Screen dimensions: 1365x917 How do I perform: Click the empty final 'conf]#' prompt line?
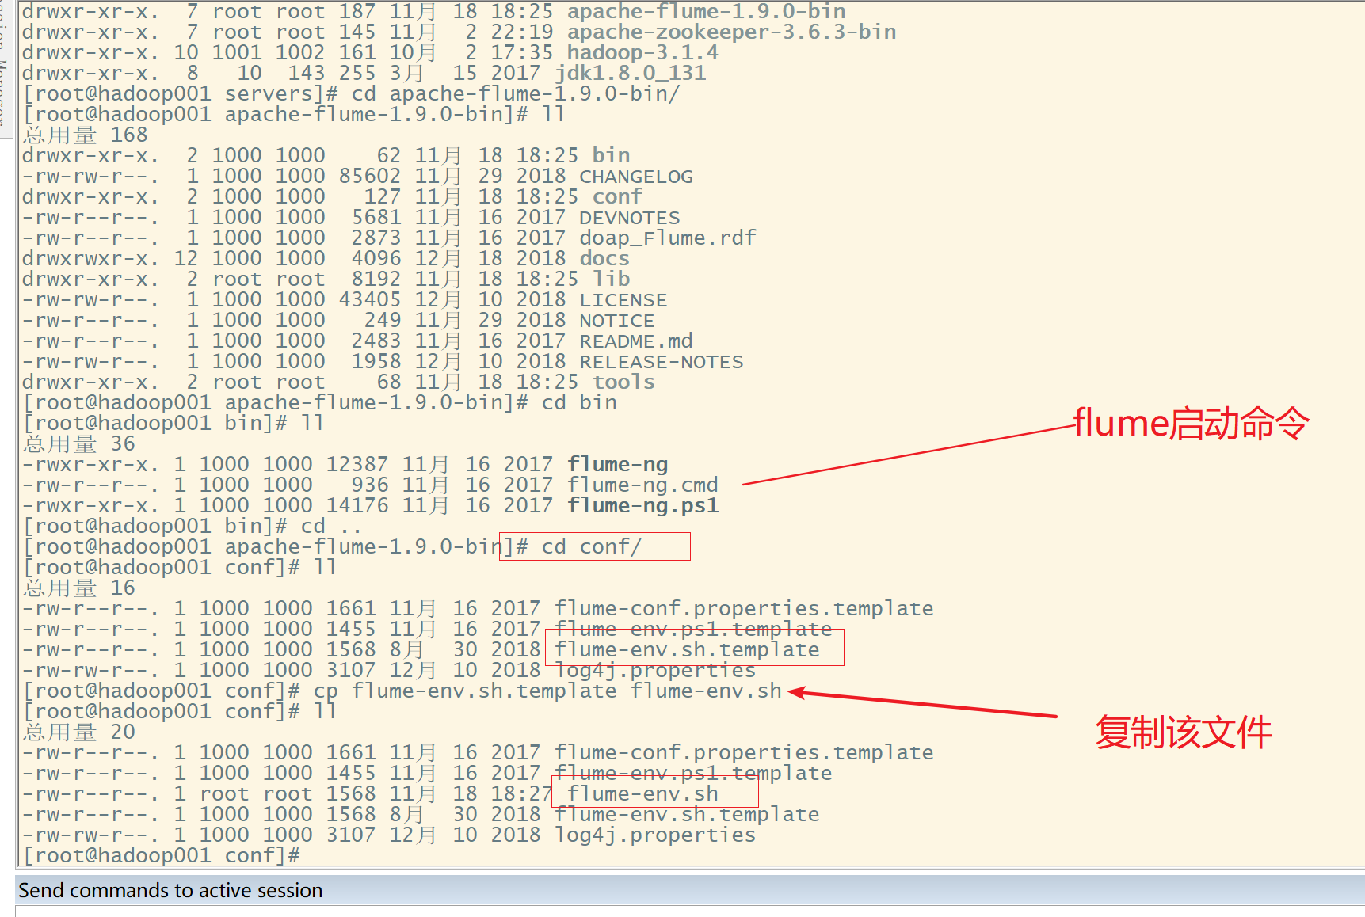(162, 856)
